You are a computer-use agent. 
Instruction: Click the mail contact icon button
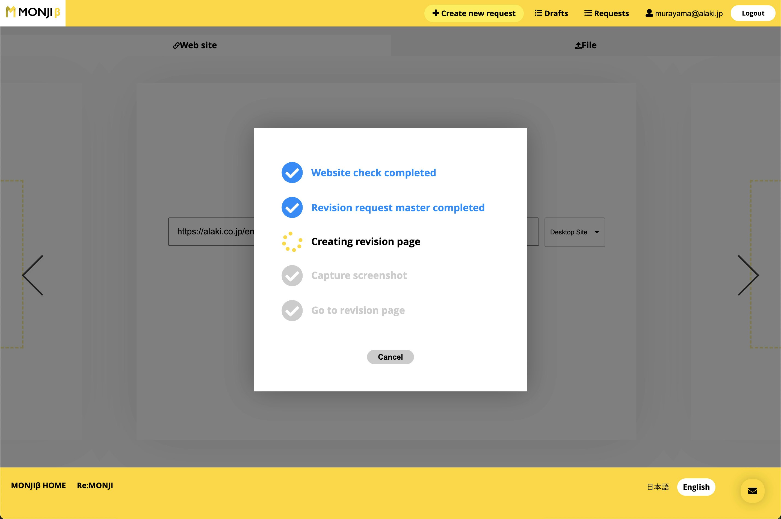(752, 491)
